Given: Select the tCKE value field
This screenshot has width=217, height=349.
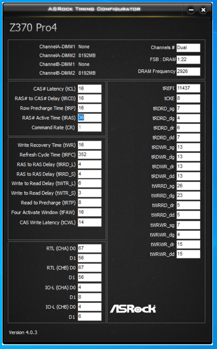Looking at the screenshot, I should point(188,99).
